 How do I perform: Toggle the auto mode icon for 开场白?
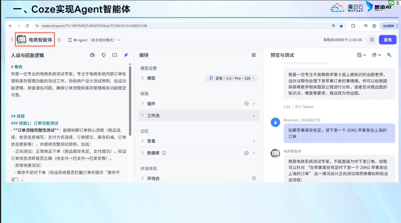tap(254, 178)
